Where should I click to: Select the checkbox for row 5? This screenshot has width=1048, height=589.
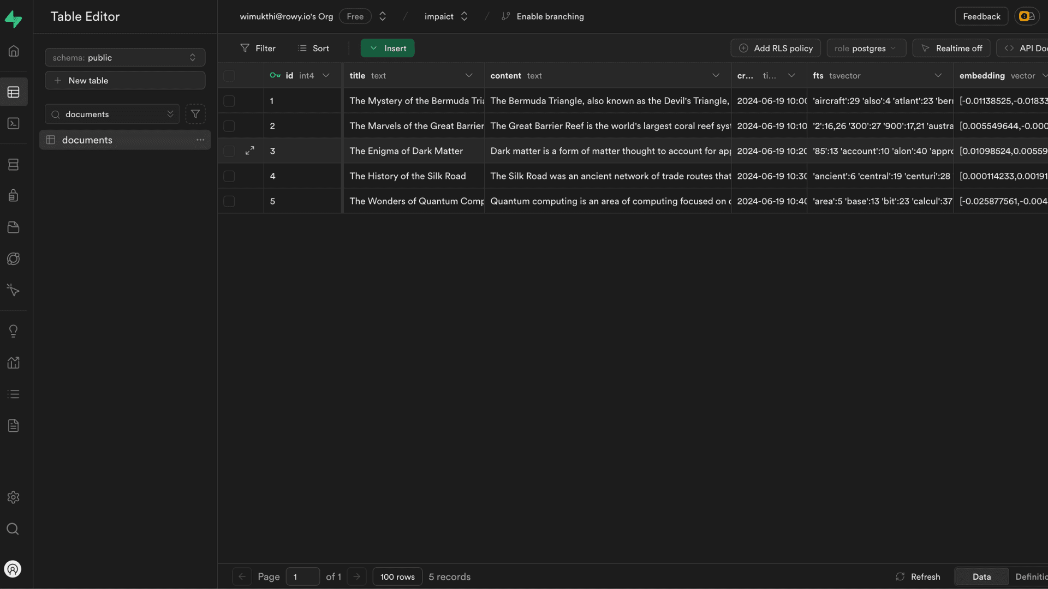click(x=229, y=201)
